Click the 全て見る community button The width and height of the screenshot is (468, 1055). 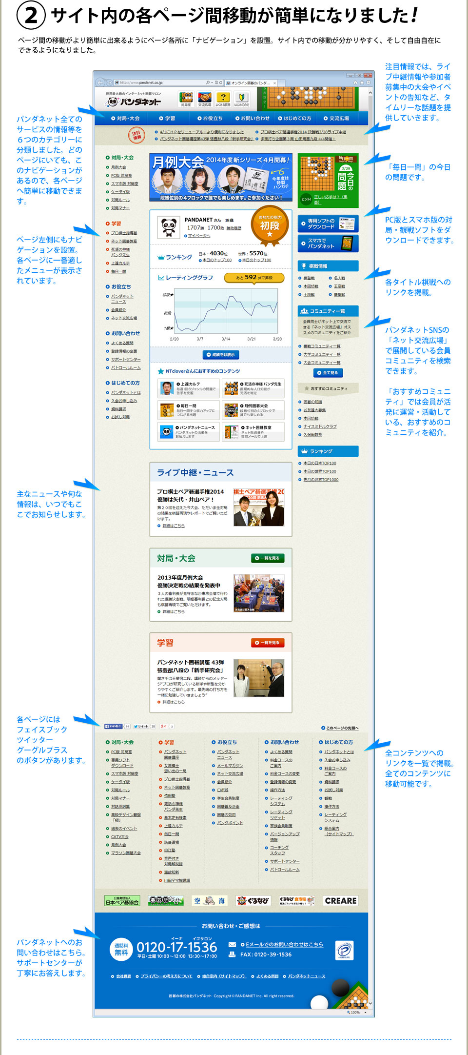coord(328,373)
